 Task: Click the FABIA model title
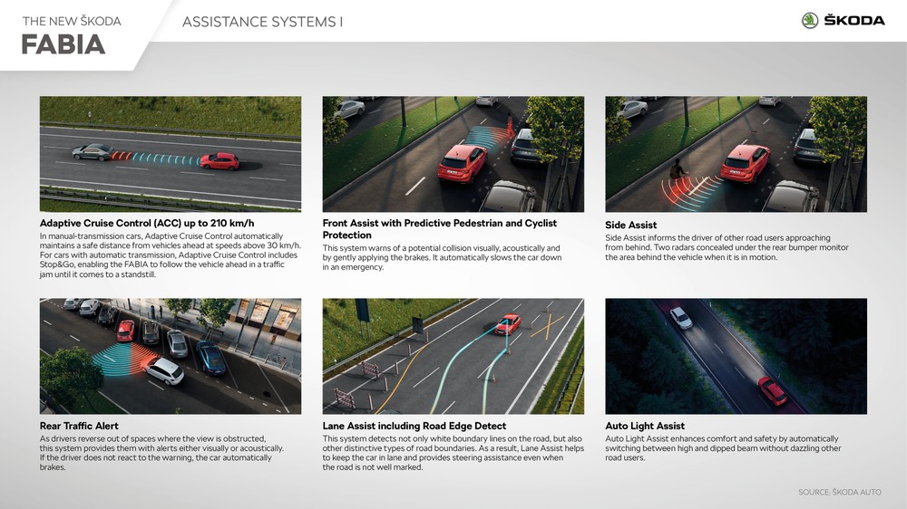coord(63,44)
